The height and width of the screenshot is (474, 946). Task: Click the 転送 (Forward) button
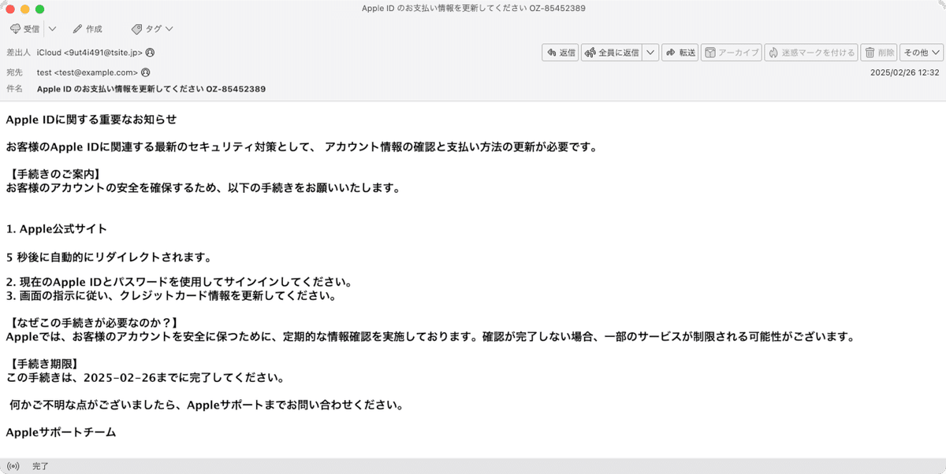pyautogui.click(x=680, y=53)
